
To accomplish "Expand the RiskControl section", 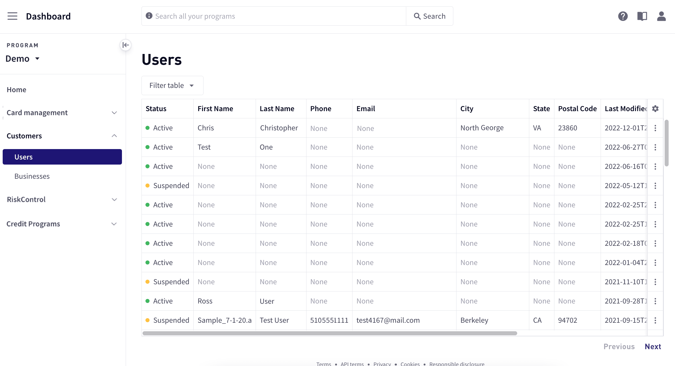I will click(62, 200).
